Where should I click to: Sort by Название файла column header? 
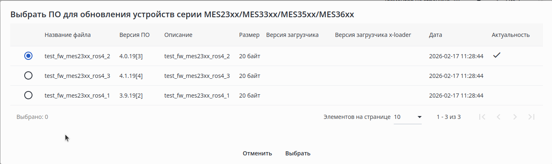(x=68, y=35)
